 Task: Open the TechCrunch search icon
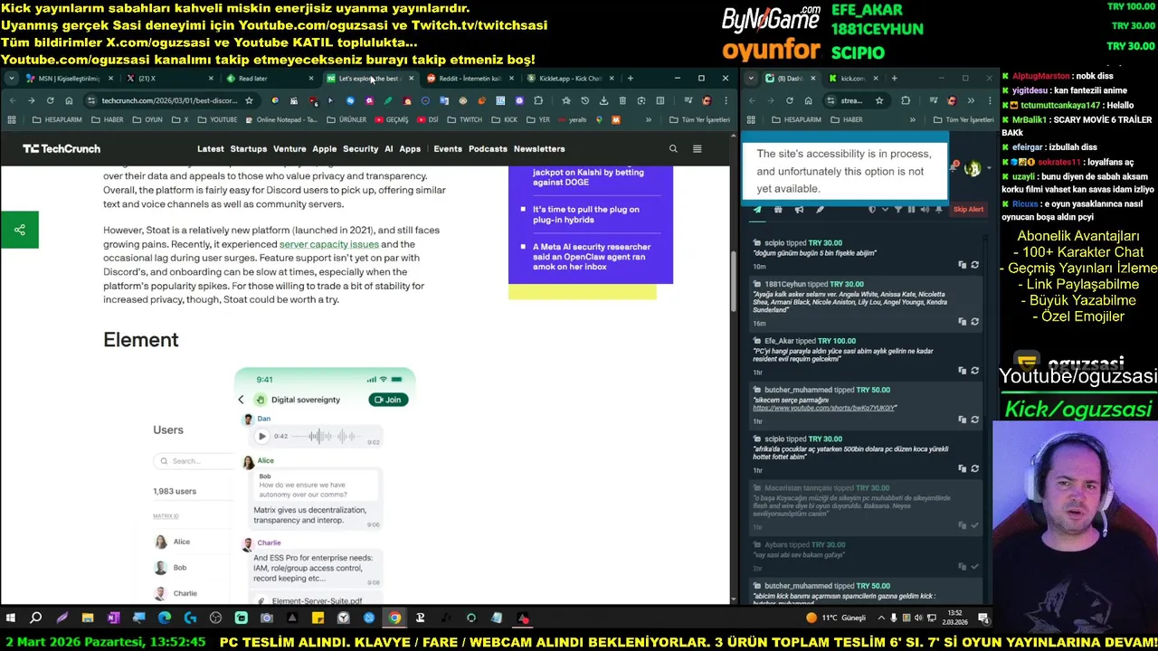(672, 148)
